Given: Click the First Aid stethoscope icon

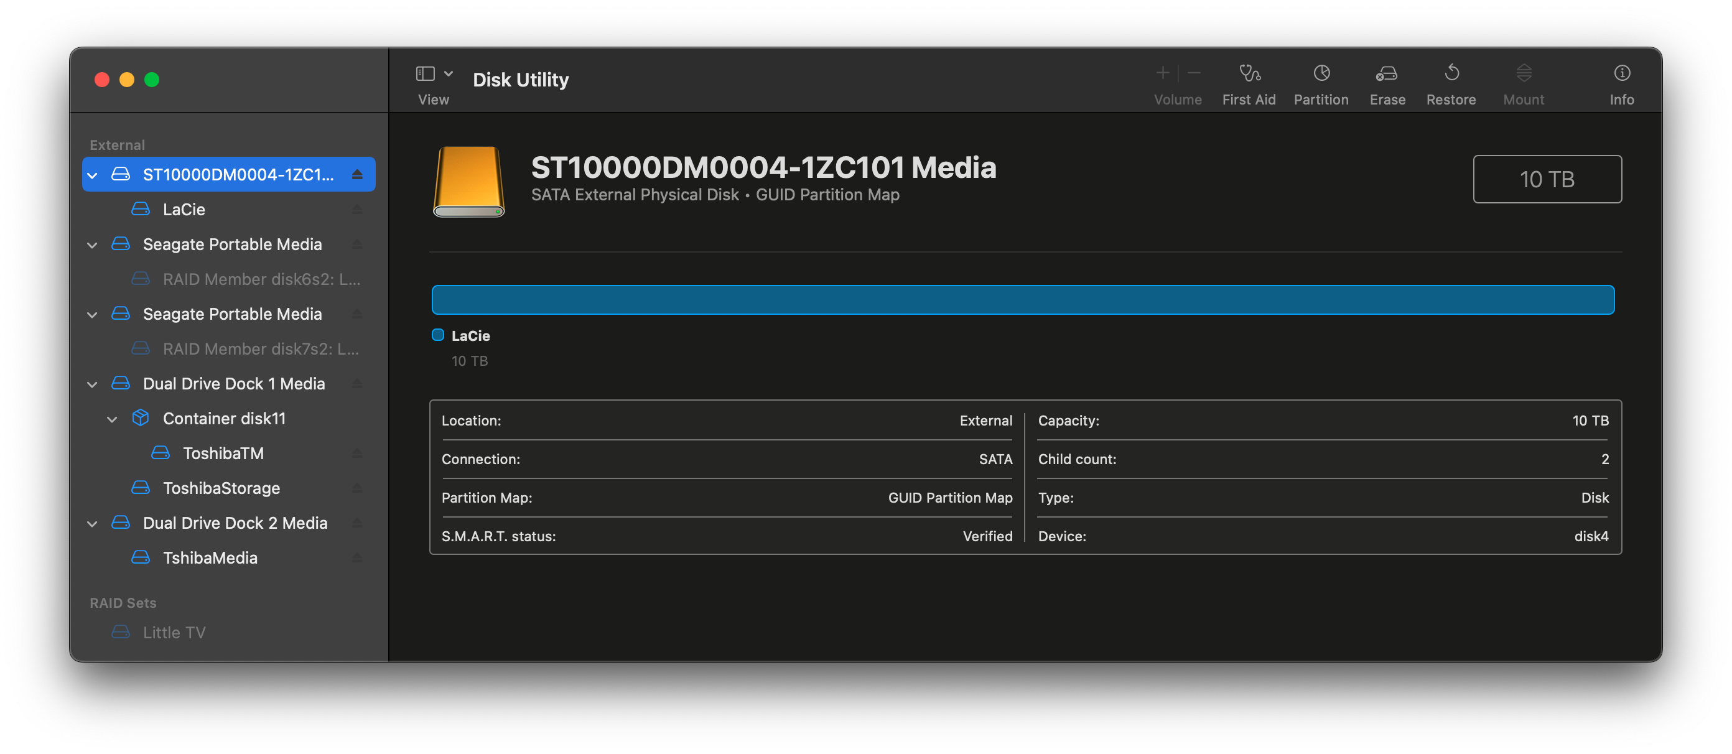Looking at the screenshot, I should [1249, 73].
